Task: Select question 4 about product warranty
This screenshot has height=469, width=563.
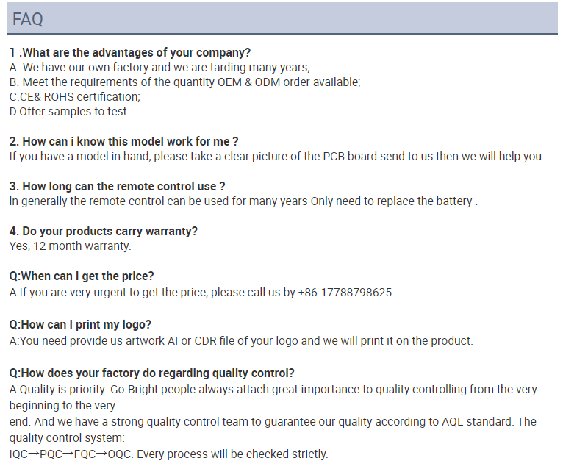Action: point(104,232)
